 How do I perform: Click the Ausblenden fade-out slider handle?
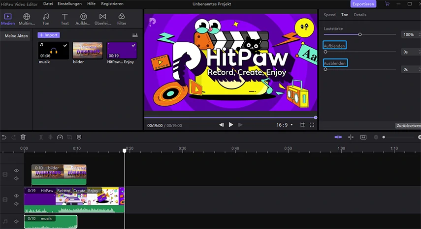pyautogui.click(x=325, y=69)
